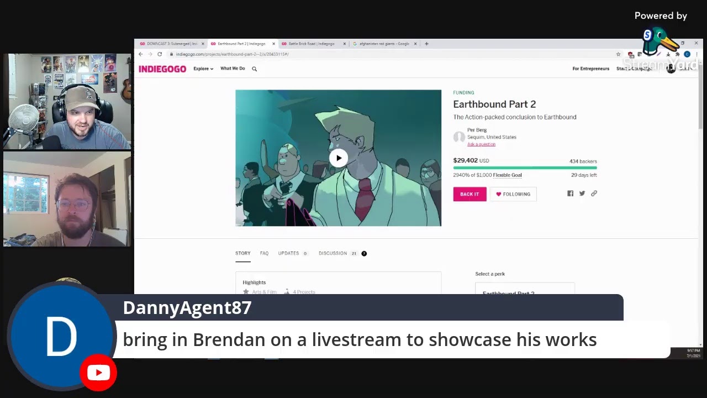Bookmark page with star icon in address bar
The height and width of the screenshot is (398, 707).
[618, 54]
